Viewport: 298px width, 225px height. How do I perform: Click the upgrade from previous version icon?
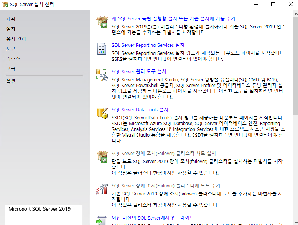click(x=102, y=220)
